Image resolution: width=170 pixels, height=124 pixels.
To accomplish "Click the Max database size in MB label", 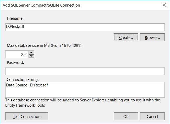I will pyautogui.click(x=45, y=45).
